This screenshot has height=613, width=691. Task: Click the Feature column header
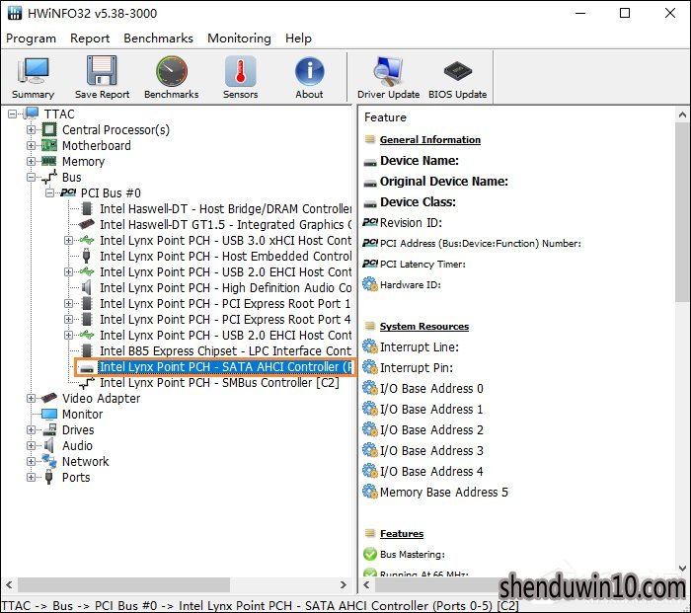[385, 117]
